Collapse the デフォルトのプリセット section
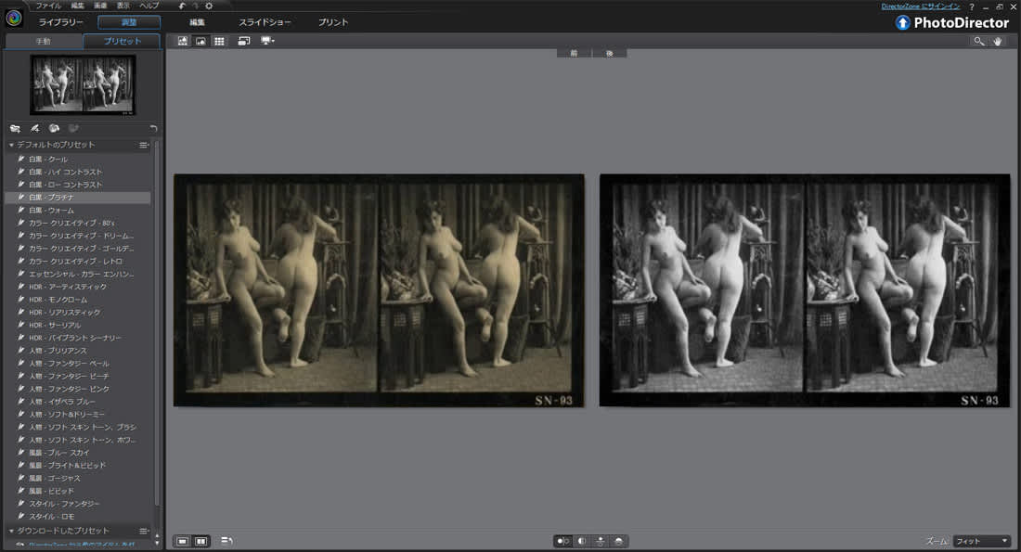Viewport: 1021px width, 552px height. (x=11, y=146)
